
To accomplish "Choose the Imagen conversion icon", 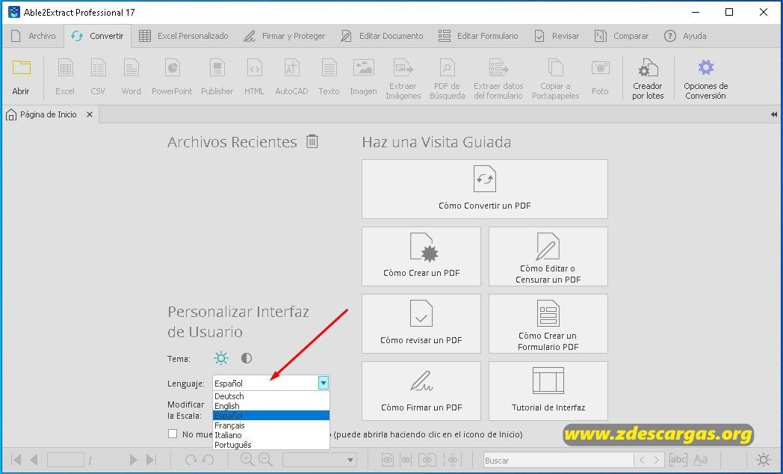I will coord(364,68).
